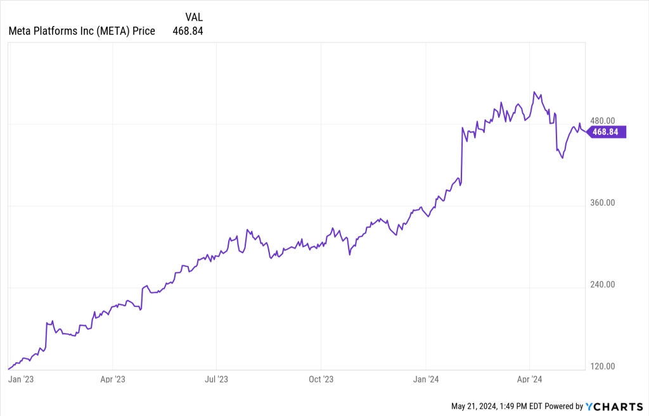Viewport: 649px width, 416px height.
Task: Click the price line's highest peak
Action: (x=534, y=92)
